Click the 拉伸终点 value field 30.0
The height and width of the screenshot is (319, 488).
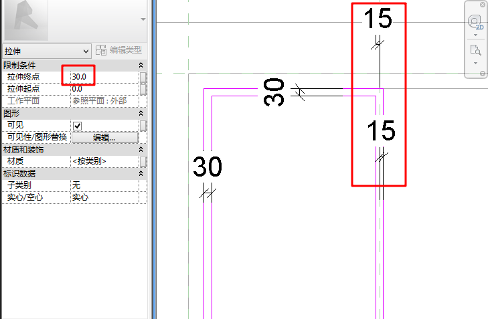(x=104, y=77)
